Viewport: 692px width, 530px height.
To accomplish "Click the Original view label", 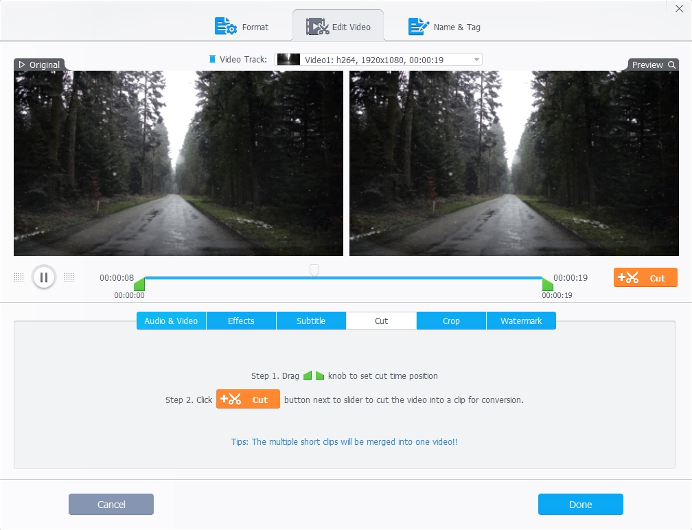I will click(39, 65).
